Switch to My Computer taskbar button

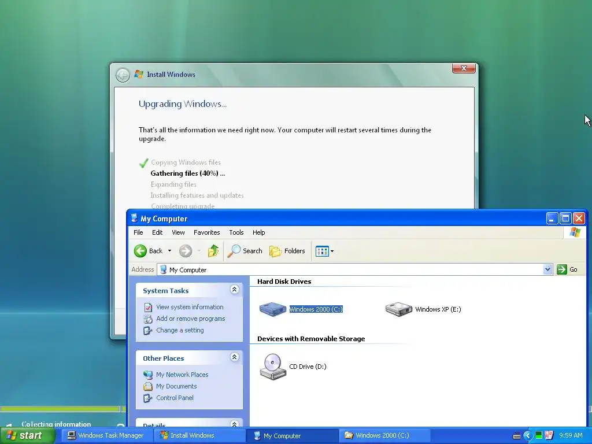292,436
